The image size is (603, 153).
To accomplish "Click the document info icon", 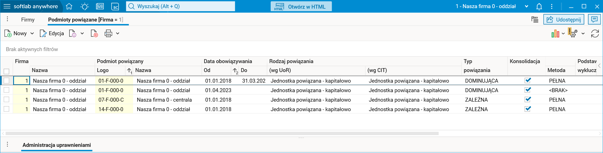I will point(73,34).
